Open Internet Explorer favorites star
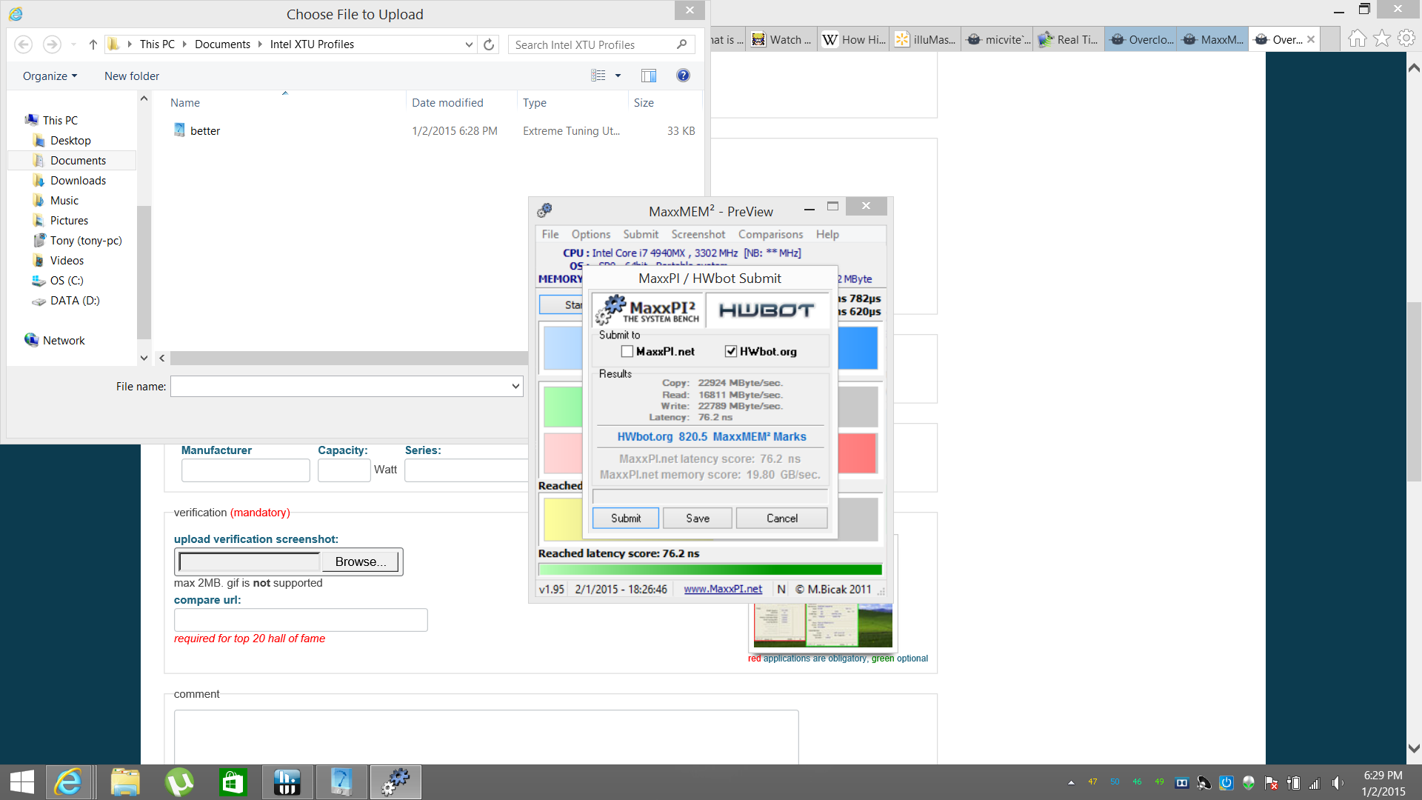Image resolution: width=1422 pixels, height=800 pixels. (x=1382, y=39)
